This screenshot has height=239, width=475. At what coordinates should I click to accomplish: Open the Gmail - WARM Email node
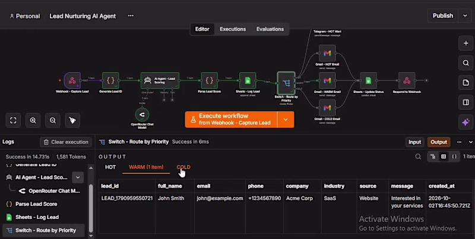pyautogui.click(x=327, y=80)
